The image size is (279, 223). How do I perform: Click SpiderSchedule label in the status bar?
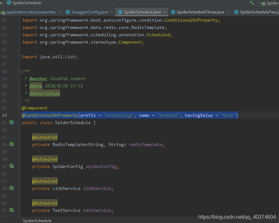click(37, 220)
